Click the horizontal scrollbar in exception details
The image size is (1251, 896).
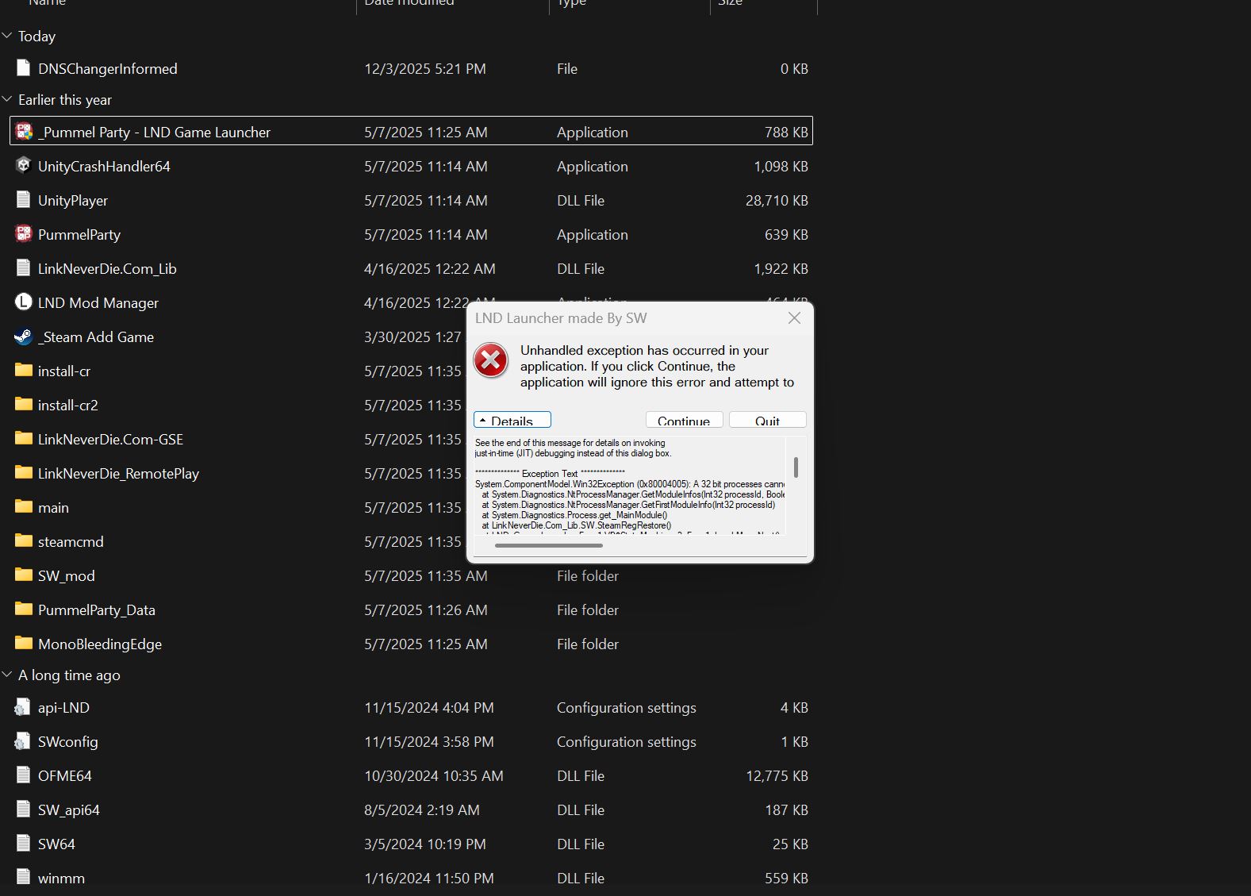(549, 545)
